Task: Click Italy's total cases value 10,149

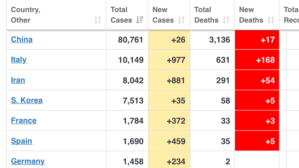Action: point(131,60)
